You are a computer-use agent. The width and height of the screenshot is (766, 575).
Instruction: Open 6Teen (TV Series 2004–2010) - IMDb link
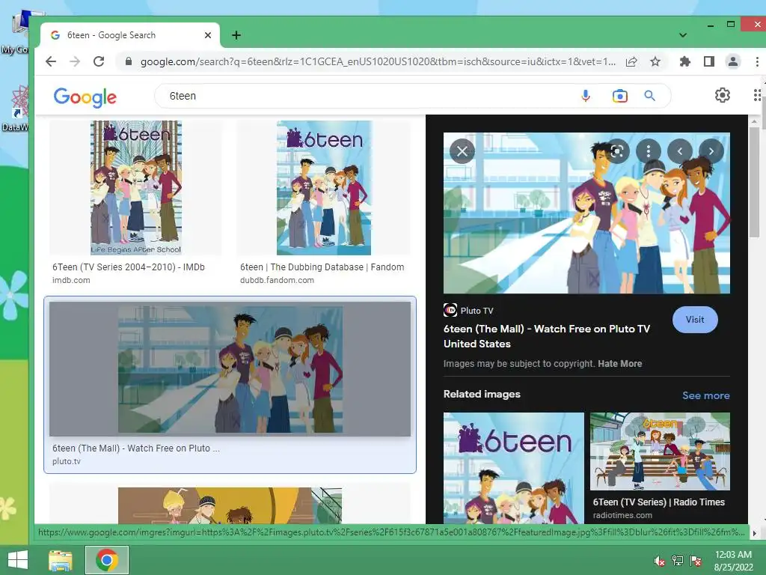tap(129, 267)
